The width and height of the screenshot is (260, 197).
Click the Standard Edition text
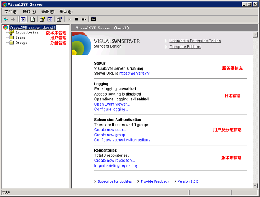(108, 46)
